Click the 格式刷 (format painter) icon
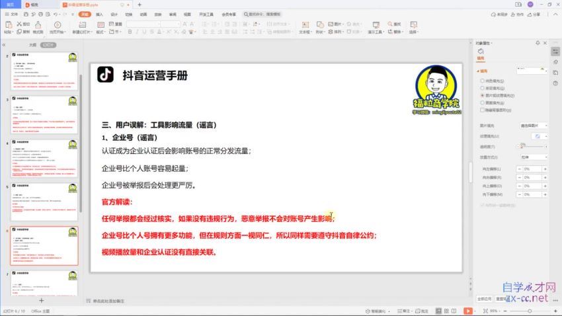The height and width of the screenshot is (316, 562). click(38, 25)
